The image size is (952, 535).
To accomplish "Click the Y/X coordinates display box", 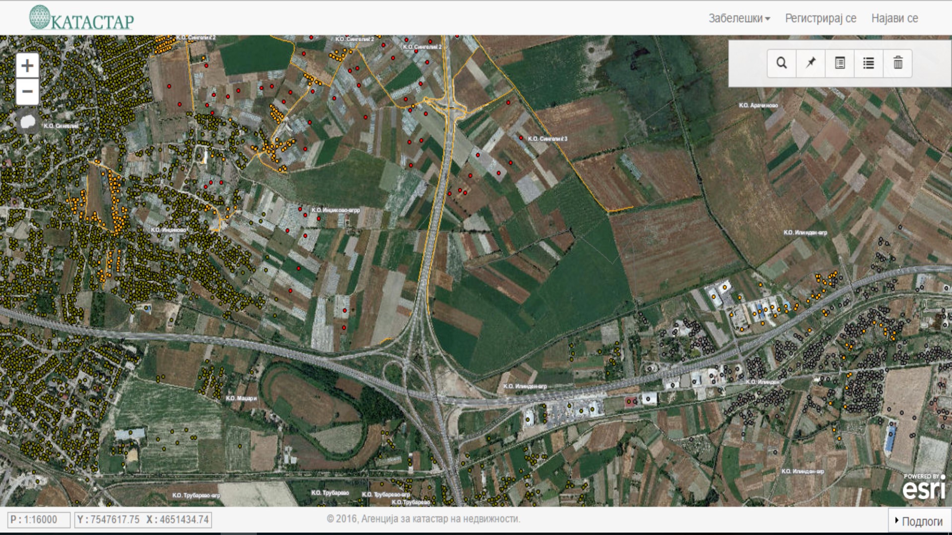I will click(x=143, y=520).
